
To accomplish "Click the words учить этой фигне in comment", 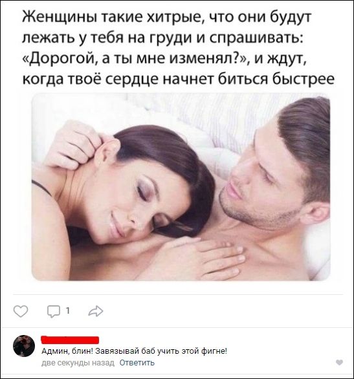I will [x=192, y=351].
